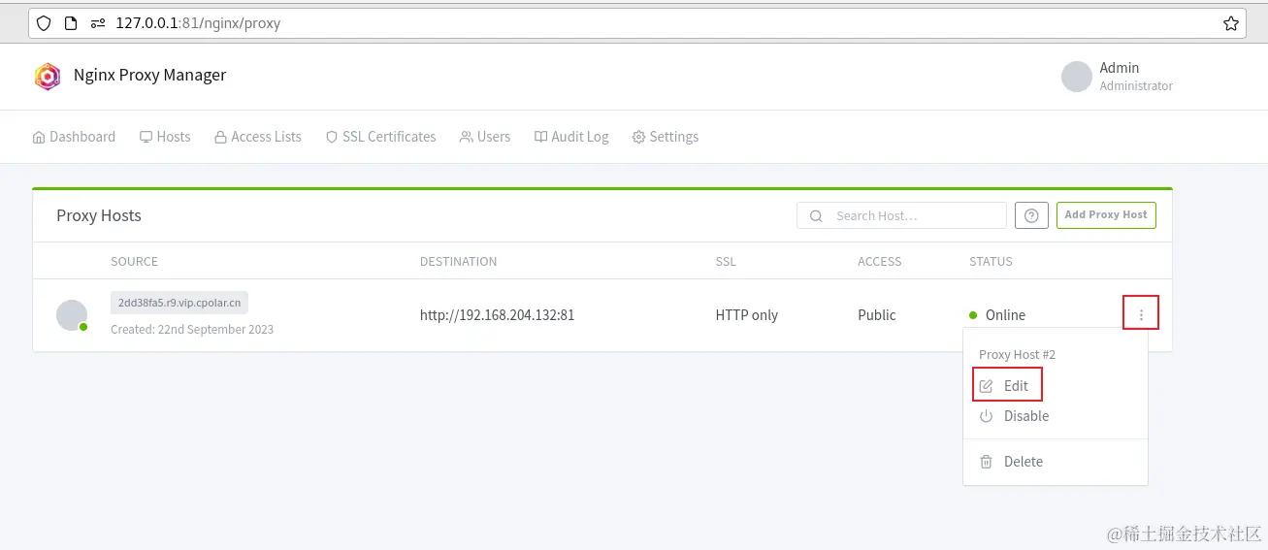Click the Online status indicator
The height and width of the screenshot is (550, 1268).
click(997, 315)
